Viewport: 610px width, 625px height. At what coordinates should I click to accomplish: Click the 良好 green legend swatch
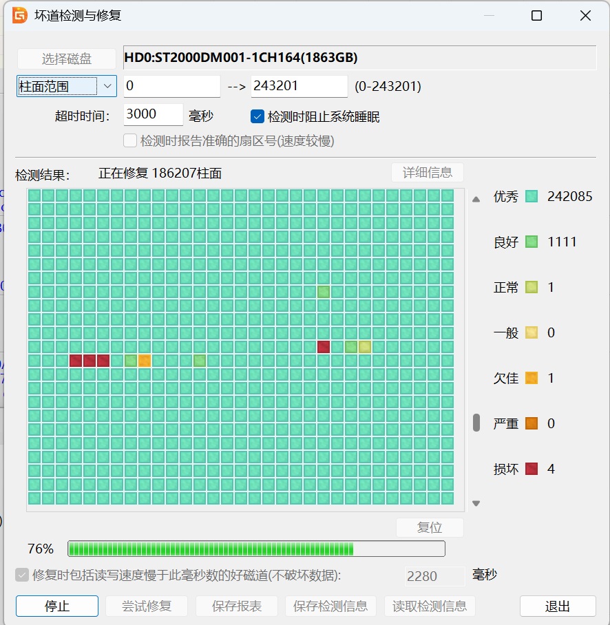(532, 242)
